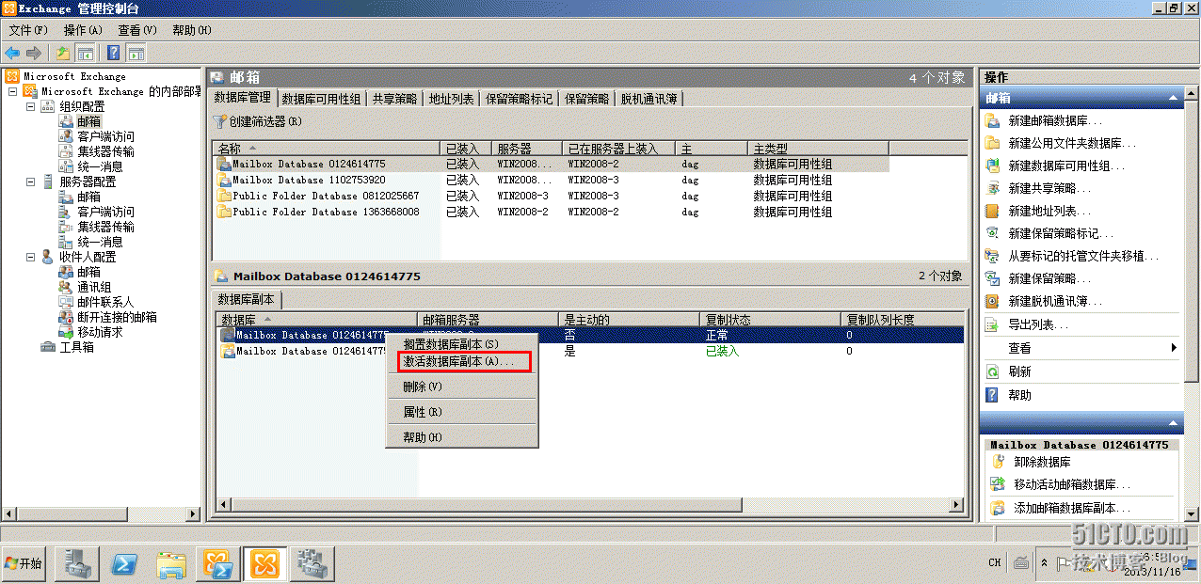Select 客户端访问 under 组织配置
The height and width of the screenshot is (584, 1201).
[x=105, y=136]
